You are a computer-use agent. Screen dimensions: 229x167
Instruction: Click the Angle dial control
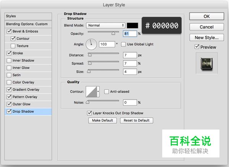pyautogui.click(x=91, y=44)
